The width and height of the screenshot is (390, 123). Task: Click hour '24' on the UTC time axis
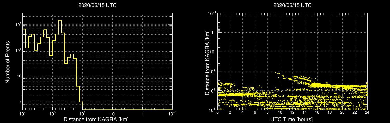pos(367,112)
